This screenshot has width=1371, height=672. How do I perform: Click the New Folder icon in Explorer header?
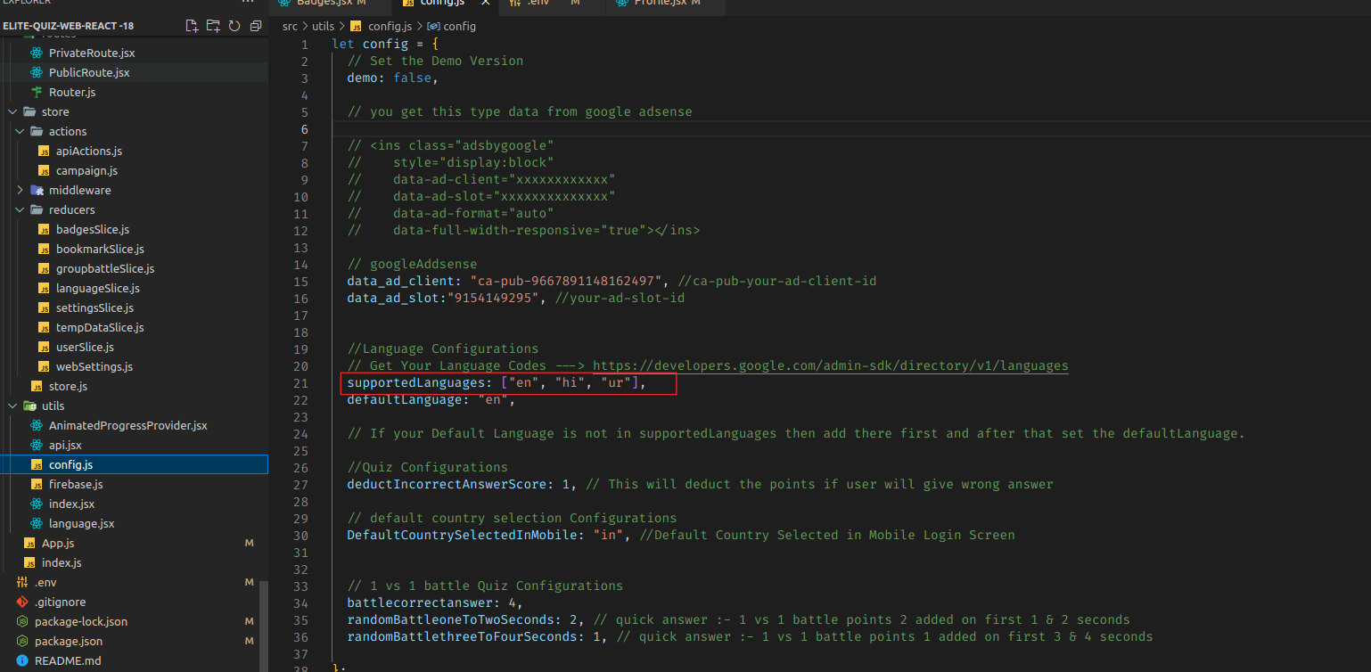tap(213, 26)
